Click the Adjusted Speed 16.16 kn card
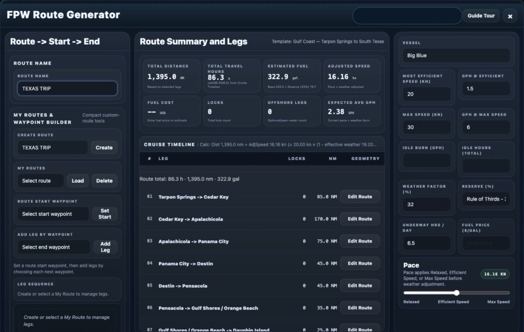 pos(352,76)
